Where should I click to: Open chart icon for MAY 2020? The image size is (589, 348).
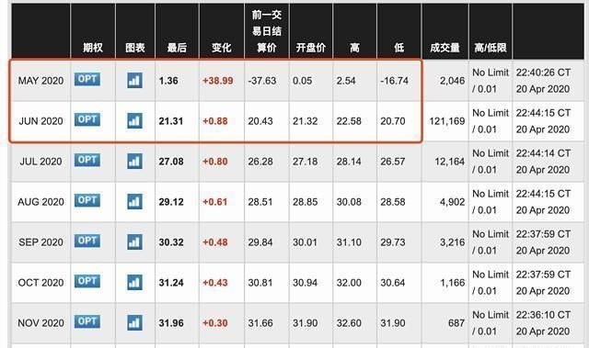[x=134, y=81]
